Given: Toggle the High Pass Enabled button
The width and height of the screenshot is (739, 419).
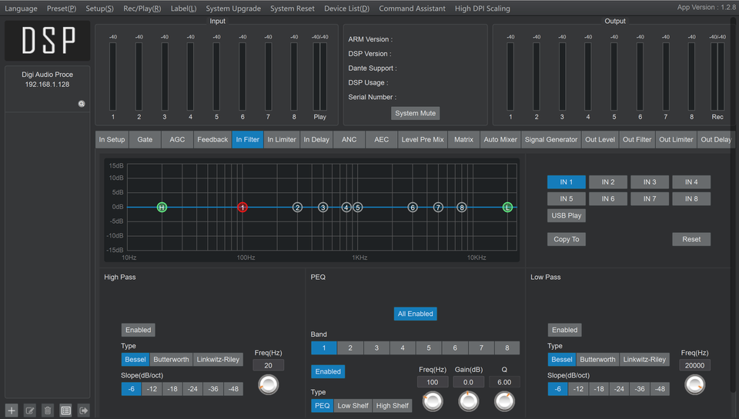Looking at the screenshot, I should click(138, 330).
